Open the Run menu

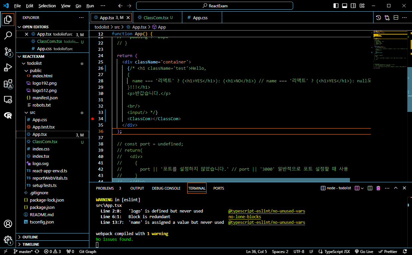[x=90, y=6]
